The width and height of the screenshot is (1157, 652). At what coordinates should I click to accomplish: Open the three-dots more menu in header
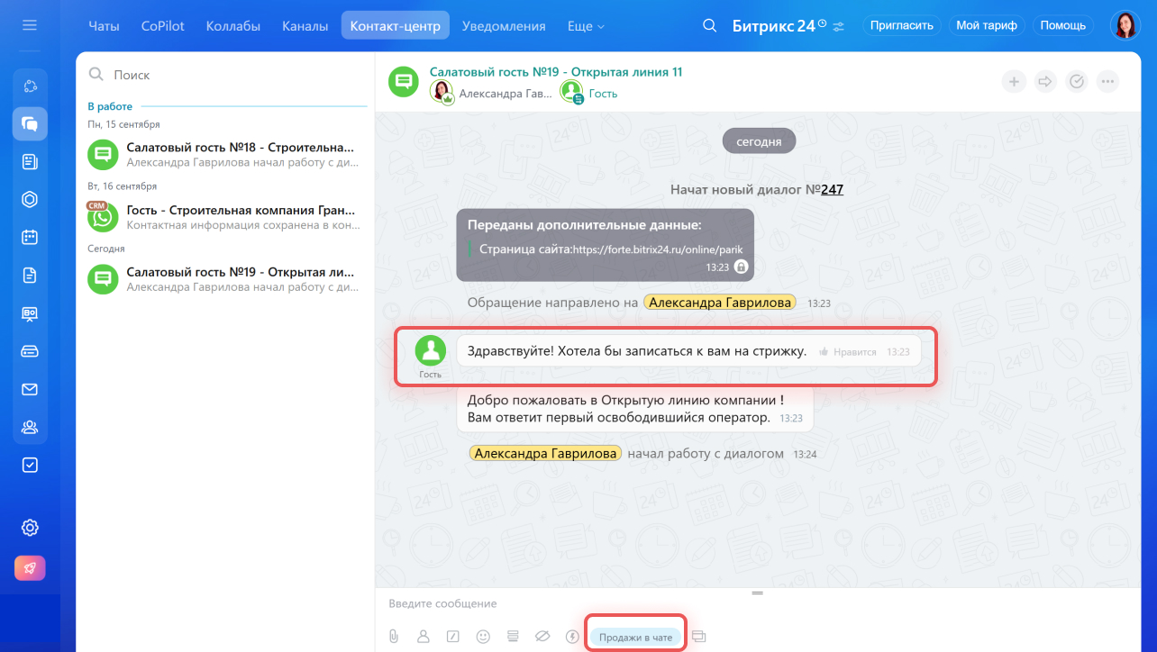coord(1108,82)
